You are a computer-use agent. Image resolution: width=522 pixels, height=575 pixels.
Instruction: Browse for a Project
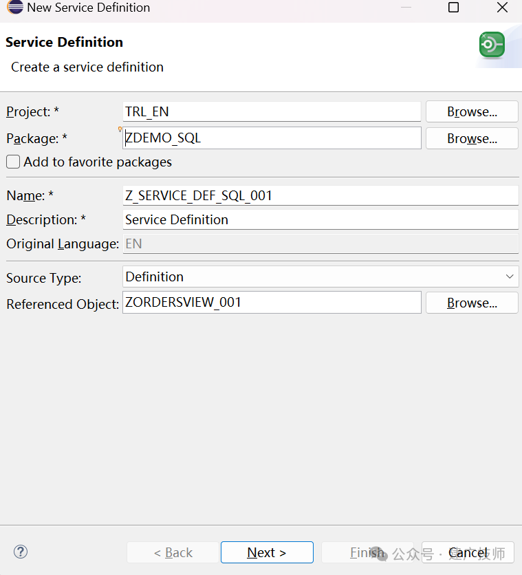(x=472, y=112)
